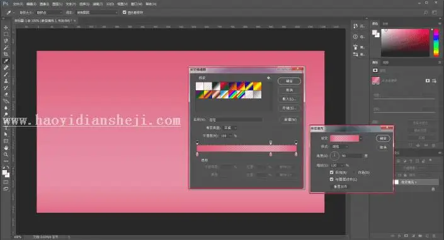Open Style dropdown in Gradient Fill dialog

tap(340, 147)
